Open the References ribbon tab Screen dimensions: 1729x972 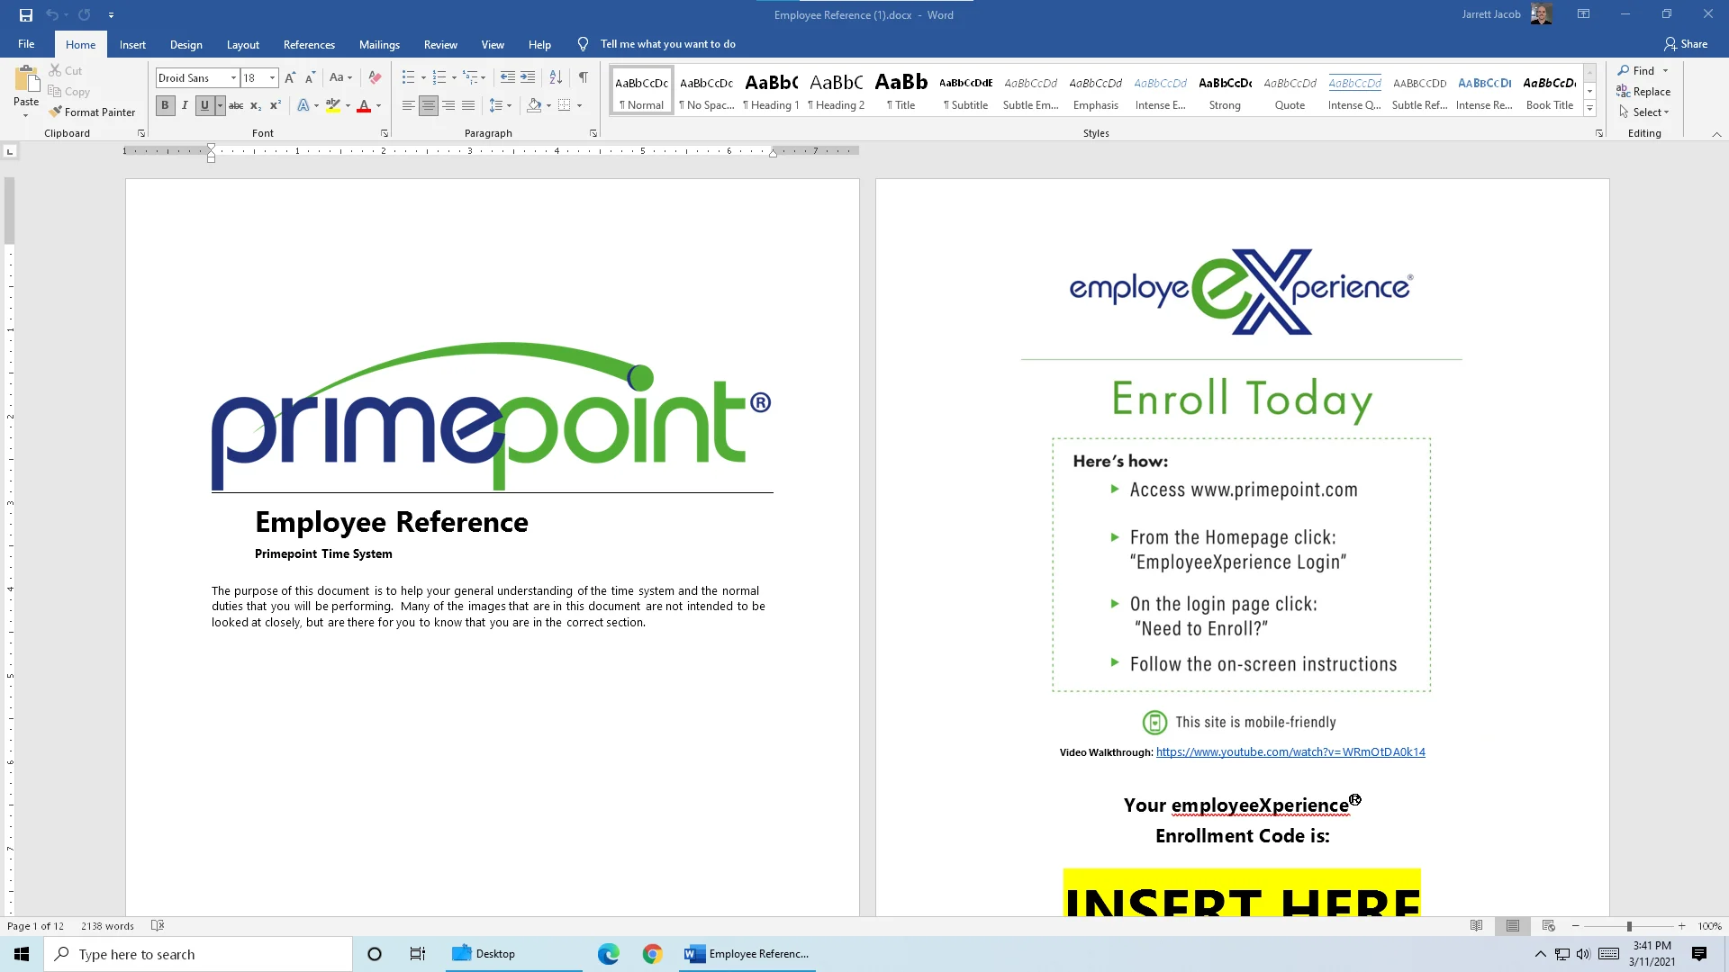[x=309, y=44]
